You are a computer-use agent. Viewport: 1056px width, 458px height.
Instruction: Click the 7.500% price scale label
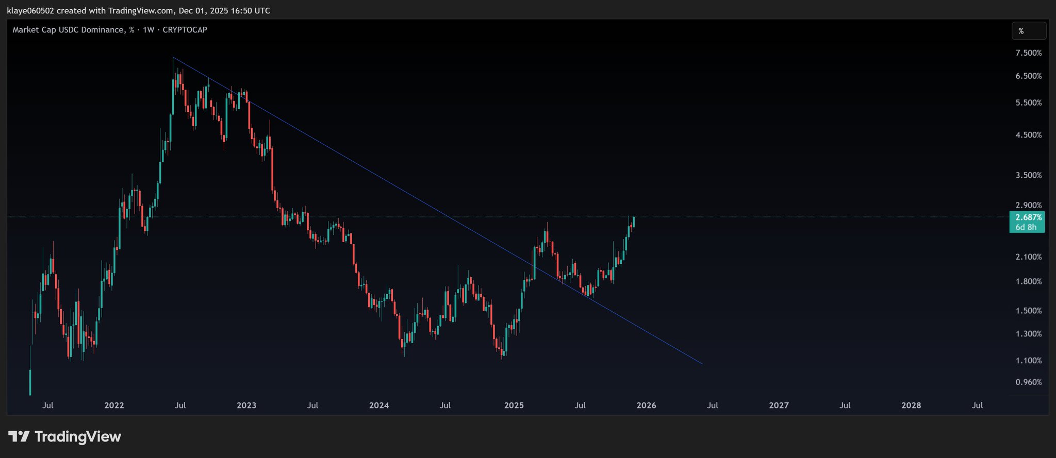pyautogui.click(x=1028, y=53)
